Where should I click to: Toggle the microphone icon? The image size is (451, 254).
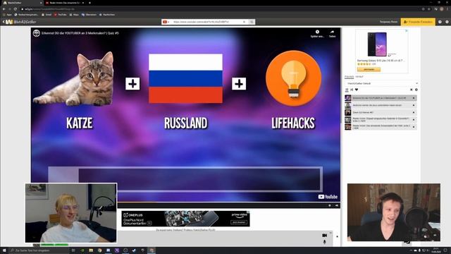[324, 242]
